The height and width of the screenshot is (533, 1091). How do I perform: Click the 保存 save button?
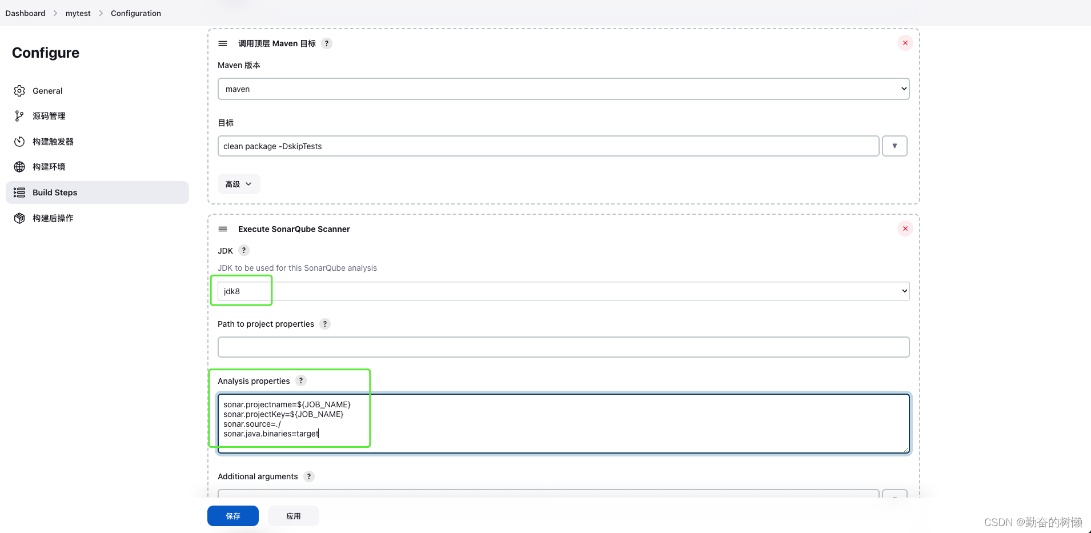(x=233, y=516)
